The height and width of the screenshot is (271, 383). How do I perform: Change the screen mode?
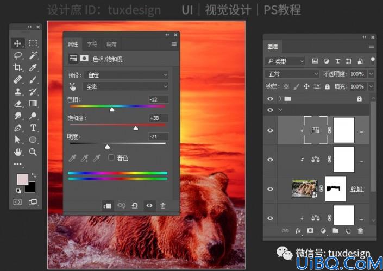[33, 202]
